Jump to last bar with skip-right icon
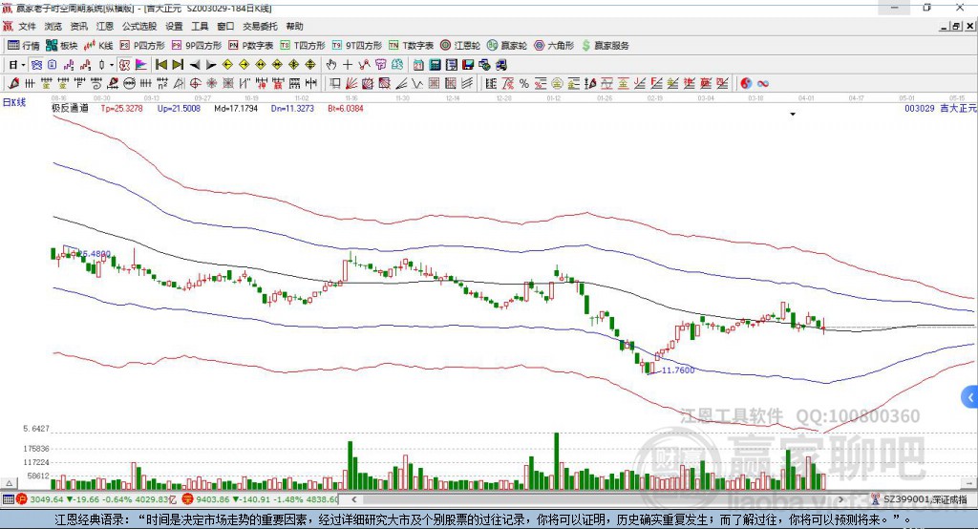The height and width of the screenshot is (529, 978). pyautogui.click(x=178, y=65)
